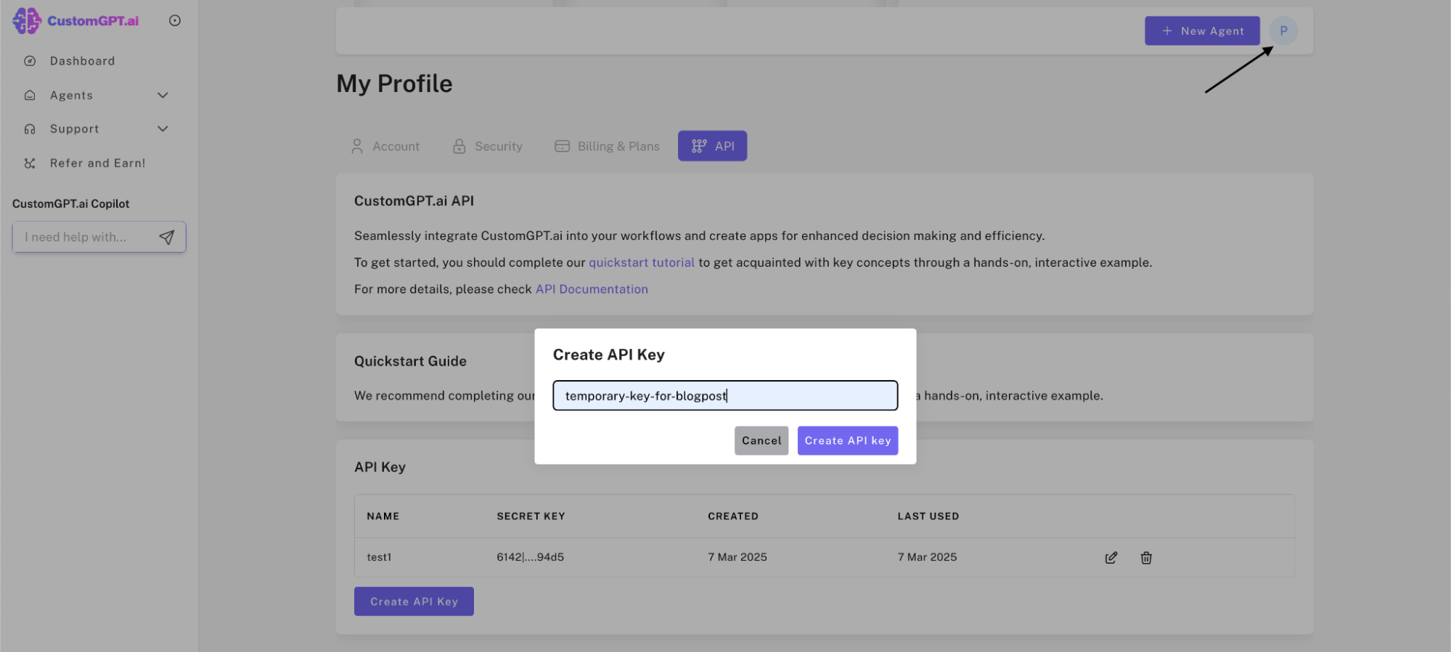Screen dimensions: 1451x652
Task: Confirm with Create API key dialog button
Action: click(848, 441)
